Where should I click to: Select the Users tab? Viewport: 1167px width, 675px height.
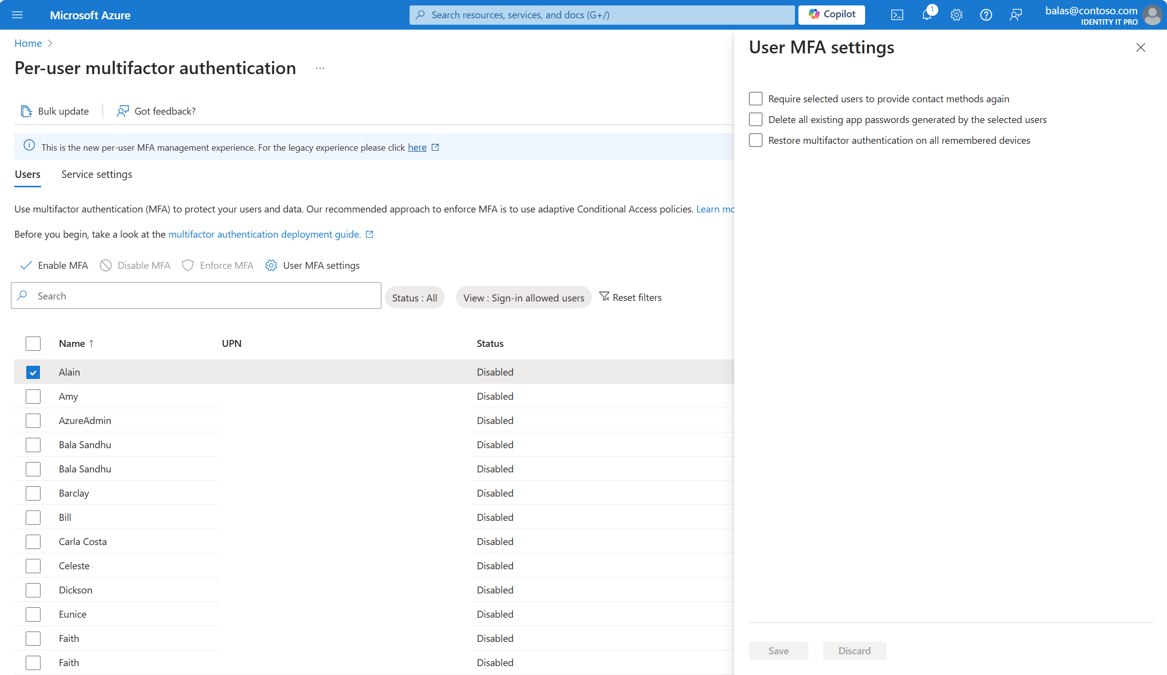[28, 173]
